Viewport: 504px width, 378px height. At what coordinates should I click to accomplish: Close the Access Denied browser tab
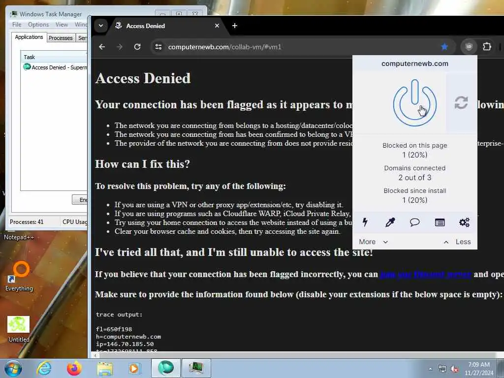[217, 26]
